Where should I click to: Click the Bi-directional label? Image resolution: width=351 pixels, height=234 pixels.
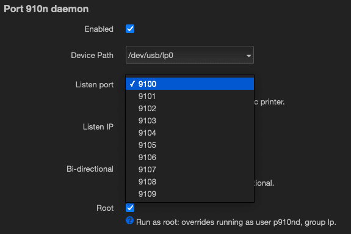90,169
